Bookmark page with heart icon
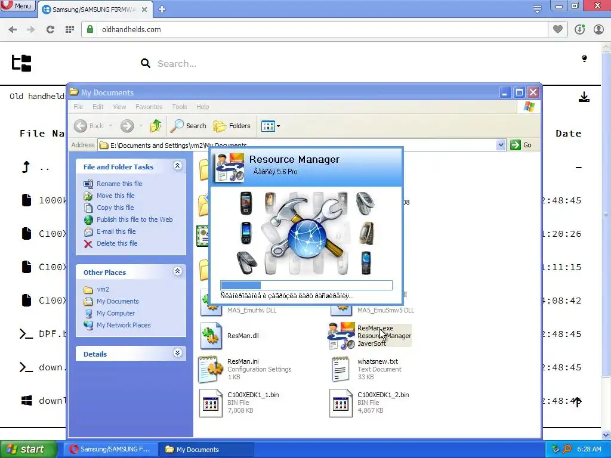 (x=558, y=29)
